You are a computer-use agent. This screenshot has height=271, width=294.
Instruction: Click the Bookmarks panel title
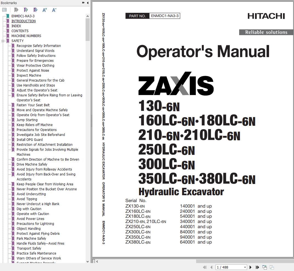point(9,3)
